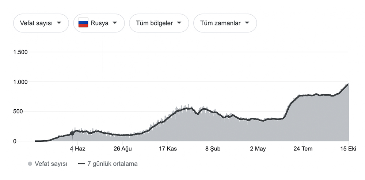The height and width of the screenshot is (180, 365).
Task: Click the 8 Şub date axis label
Action: point(213,149)
